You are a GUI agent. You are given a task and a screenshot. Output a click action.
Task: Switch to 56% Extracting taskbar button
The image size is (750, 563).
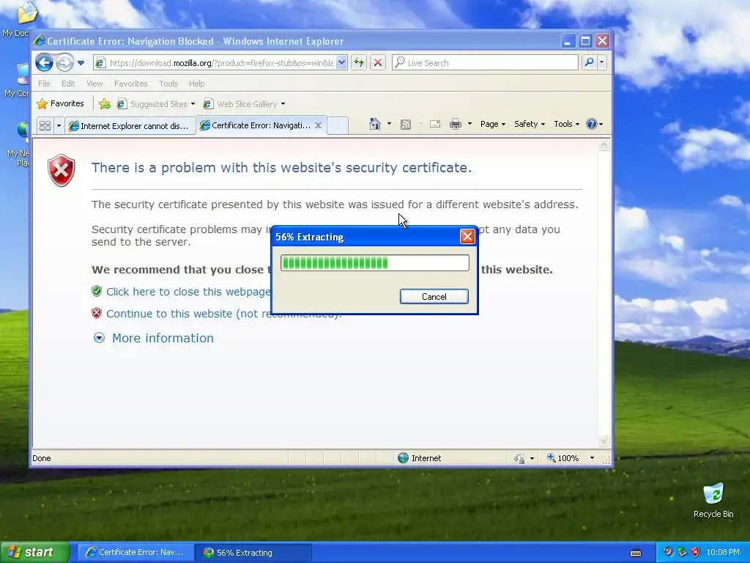(x=253, y=553)
